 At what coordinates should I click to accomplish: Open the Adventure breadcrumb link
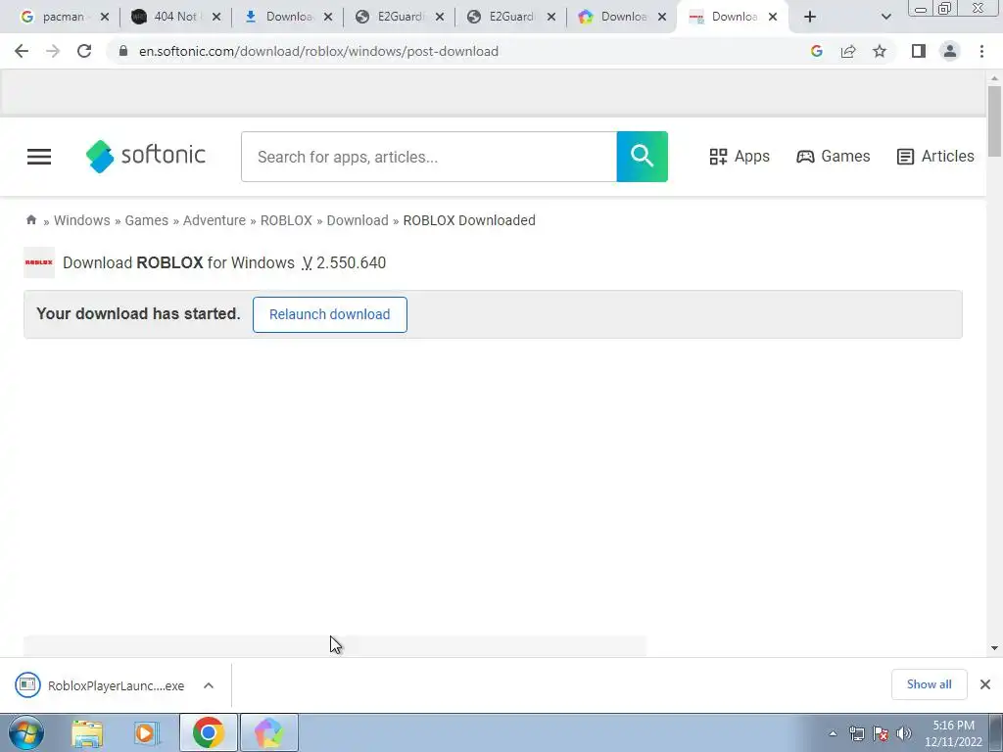(215, 220)
